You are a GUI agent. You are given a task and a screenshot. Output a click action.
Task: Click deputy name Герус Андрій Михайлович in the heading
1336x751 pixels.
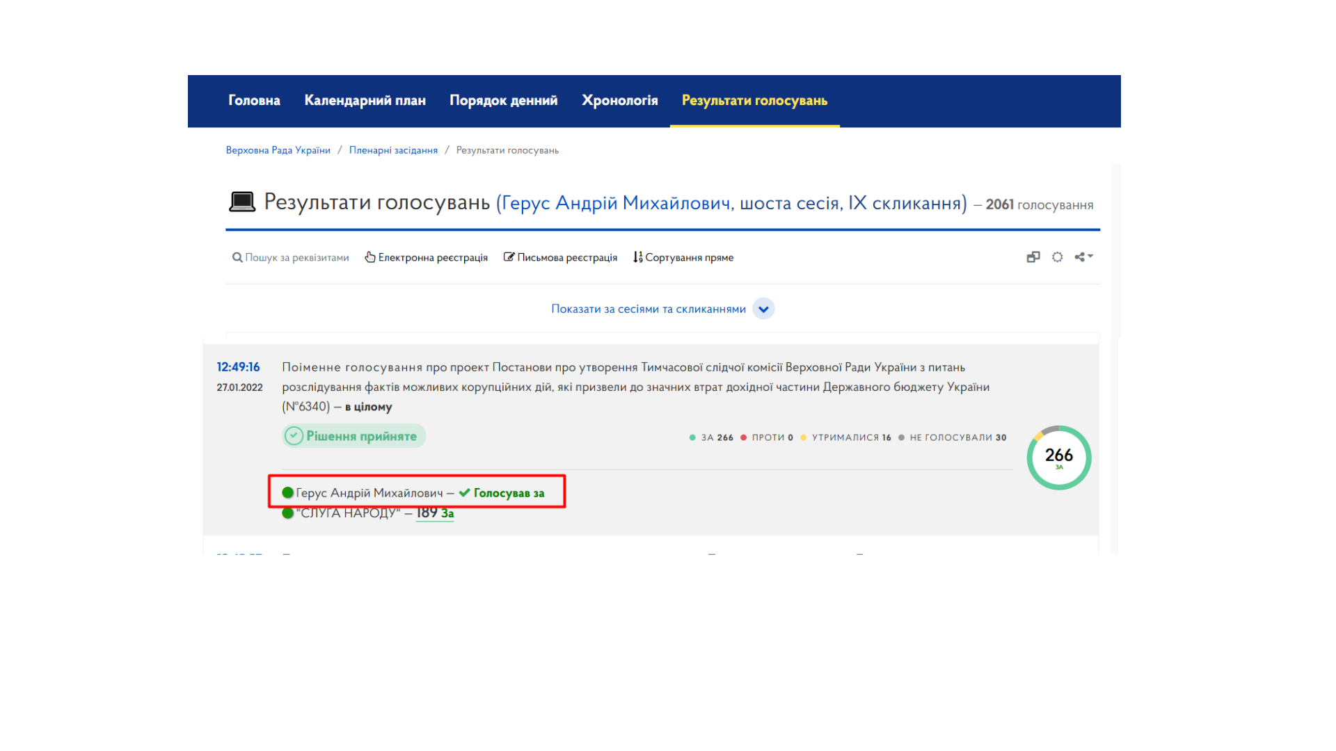617,203
